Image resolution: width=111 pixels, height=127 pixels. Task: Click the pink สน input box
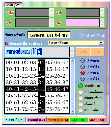83,23
